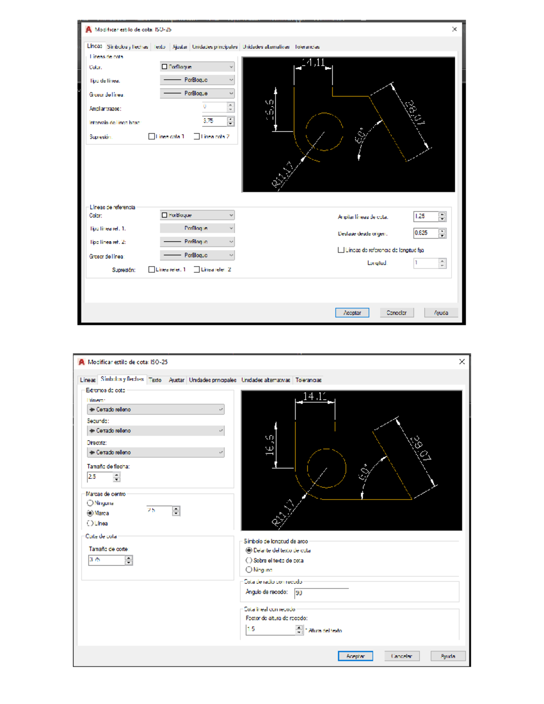
Task: Open the Líneas de cota Color swatch selector
Action: click(x=197, y=67)
